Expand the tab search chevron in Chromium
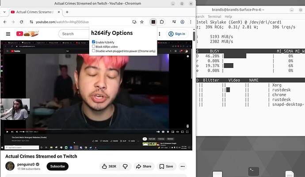Screen dimensions: 305x177 coord(7,12)
